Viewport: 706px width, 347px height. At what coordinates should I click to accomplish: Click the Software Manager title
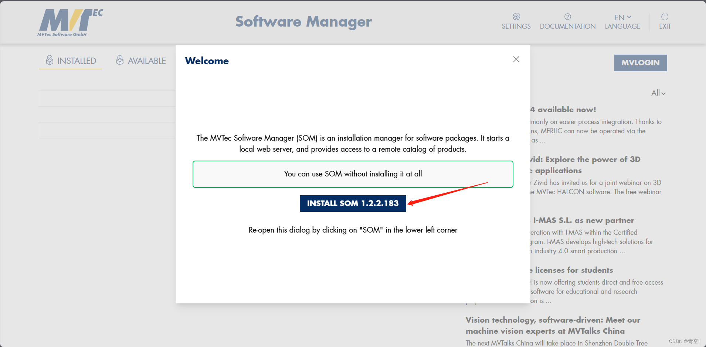[x=303, y=22]
